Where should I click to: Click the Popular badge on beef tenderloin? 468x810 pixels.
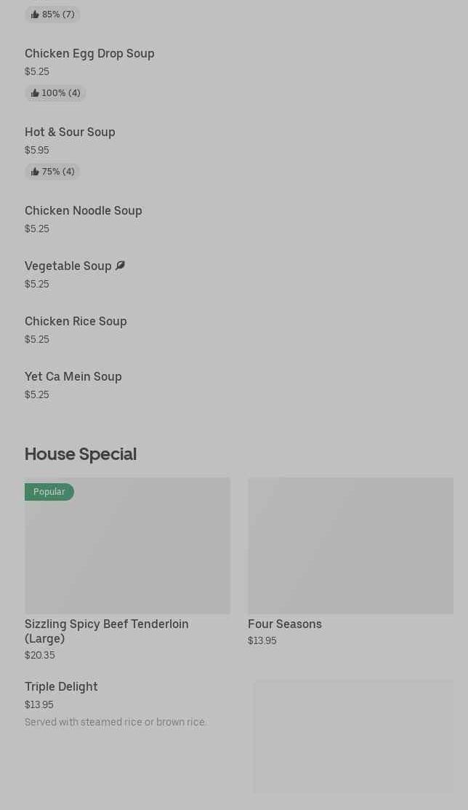pyautogui.click(x=49, y=492)
